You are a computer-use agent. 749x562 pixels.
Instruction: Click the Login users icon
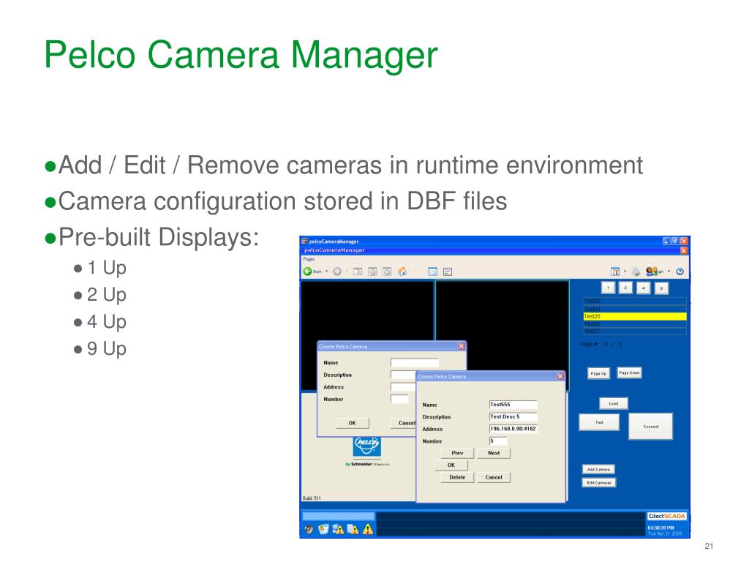click(652, 271)
